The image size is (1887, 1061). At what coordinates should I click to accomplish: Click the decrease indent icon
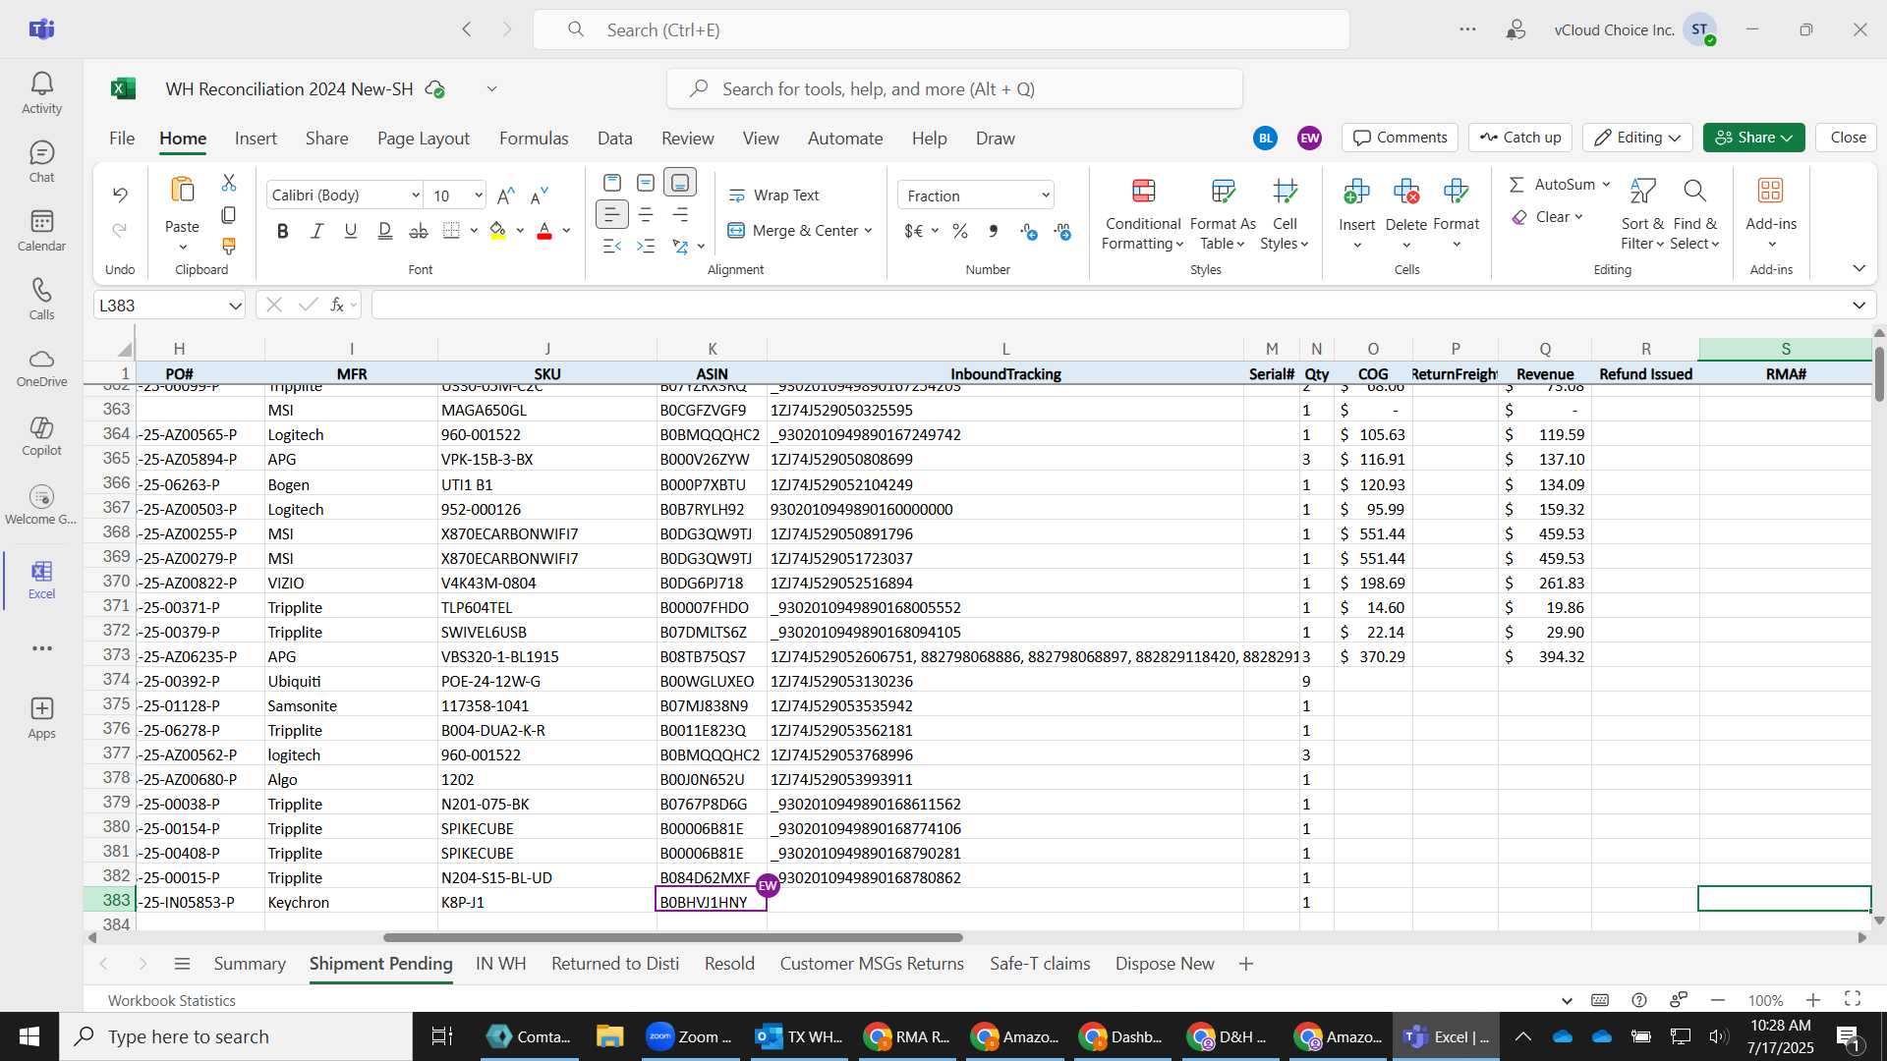point(611,246)
